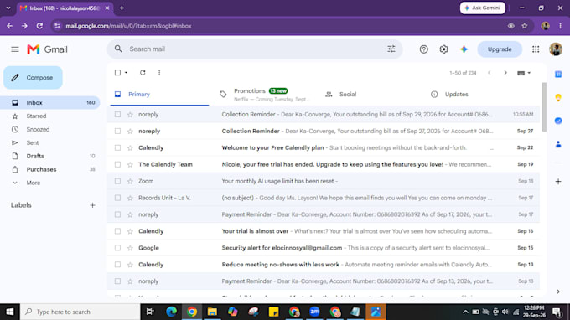
Task: Open search options filter icon
Action: pyautogui.click(x=391, y=49)
